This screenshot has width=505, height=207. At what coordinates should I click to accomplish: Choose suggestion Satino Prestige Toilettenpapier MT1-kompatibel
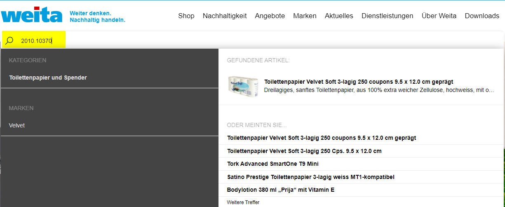(x=311, y=177)
